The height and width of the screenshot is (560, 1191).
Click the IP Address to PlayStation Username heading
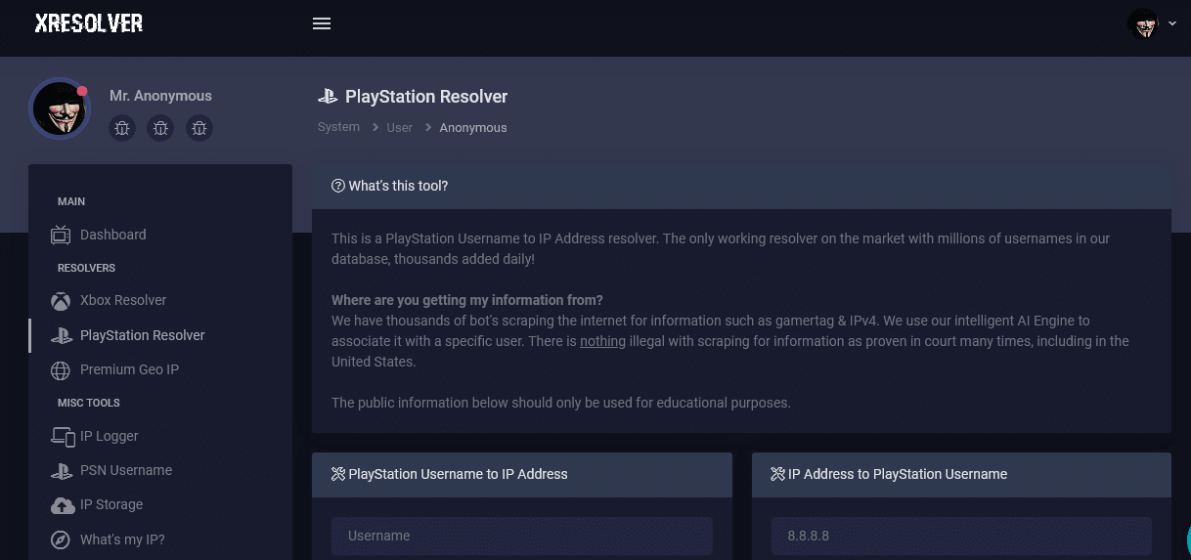(898, 474)
